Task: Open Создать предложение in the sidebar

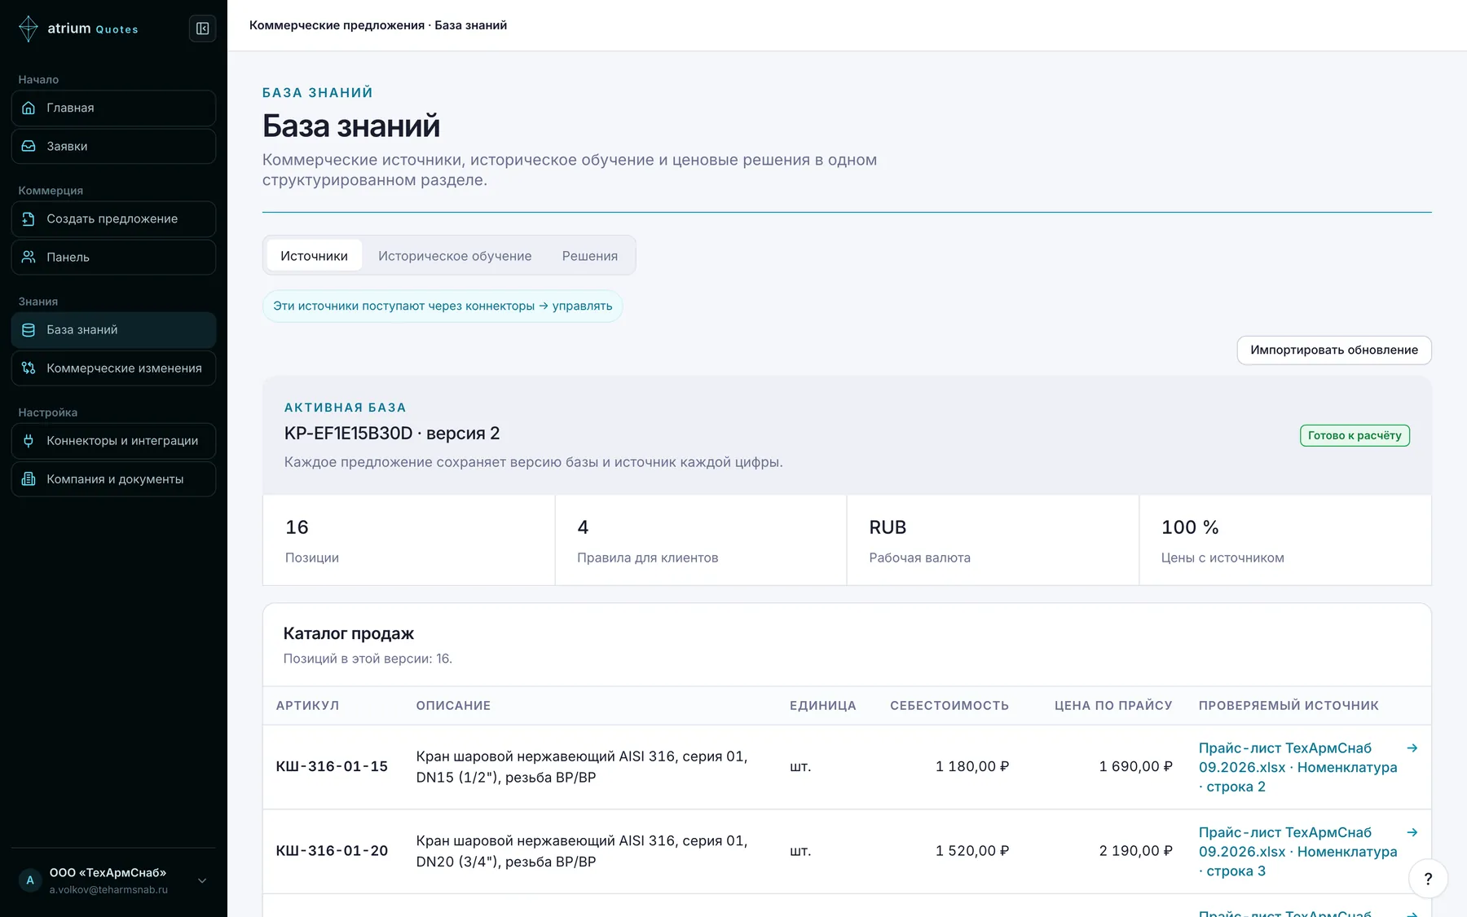Action: point(113,218)
